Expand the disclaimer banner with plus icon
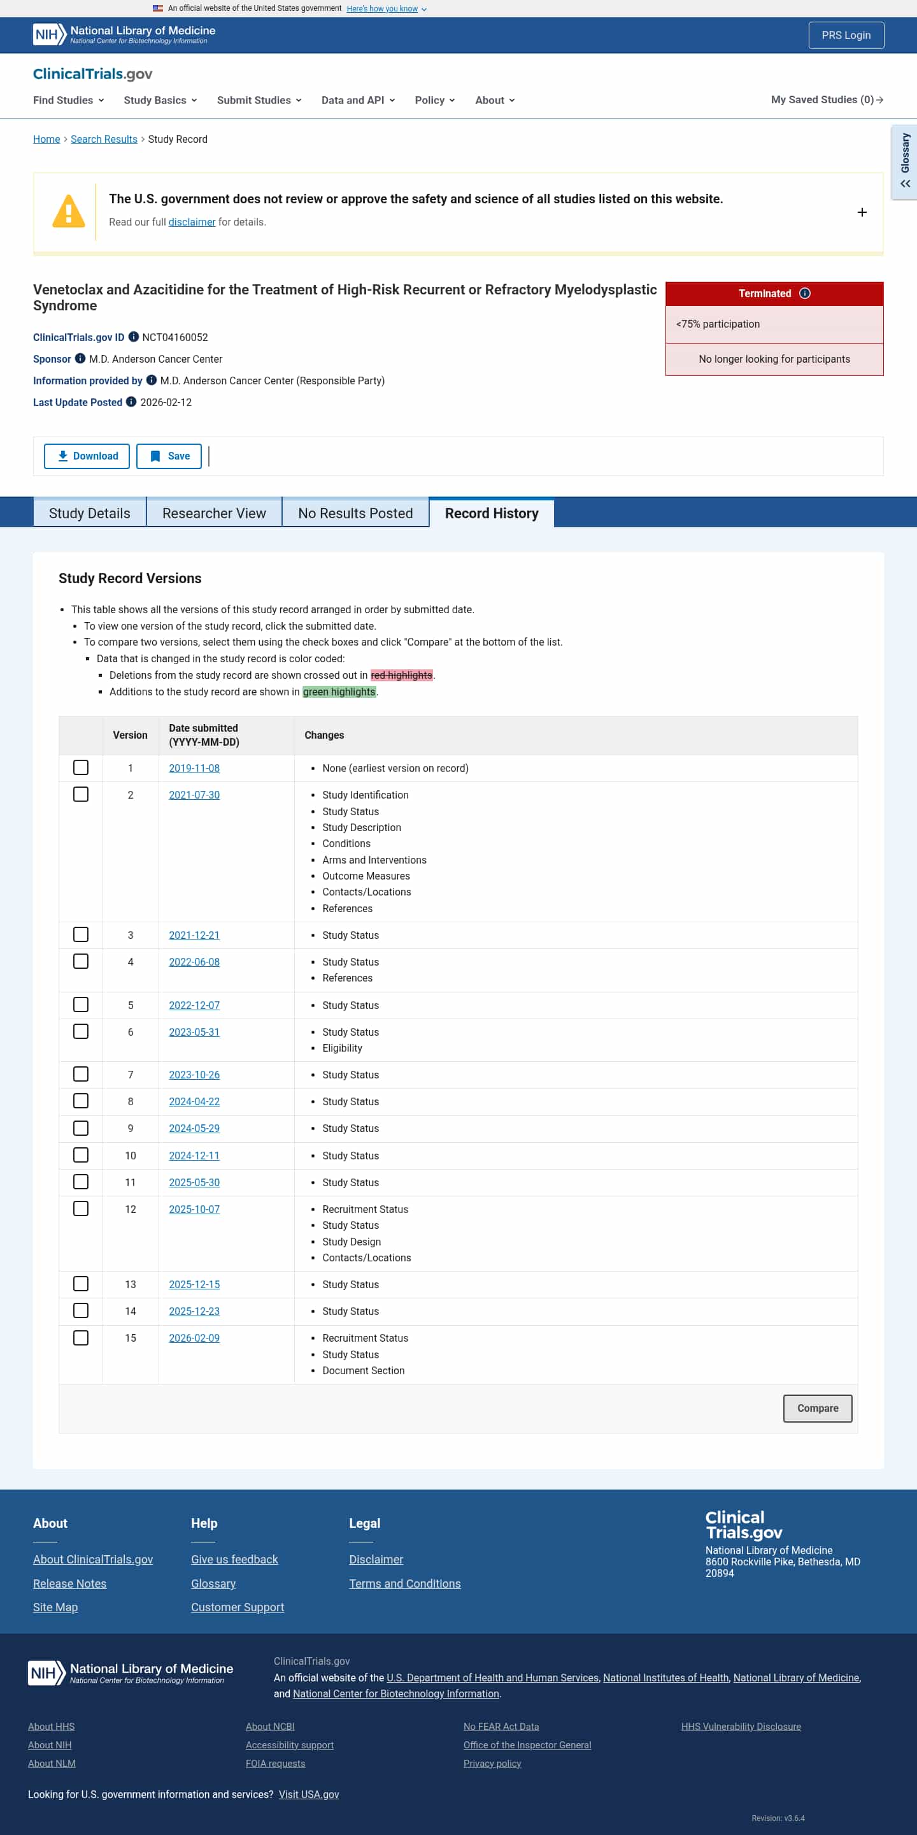The width and height of the screenshot is (917, 1835). (862, 212)
